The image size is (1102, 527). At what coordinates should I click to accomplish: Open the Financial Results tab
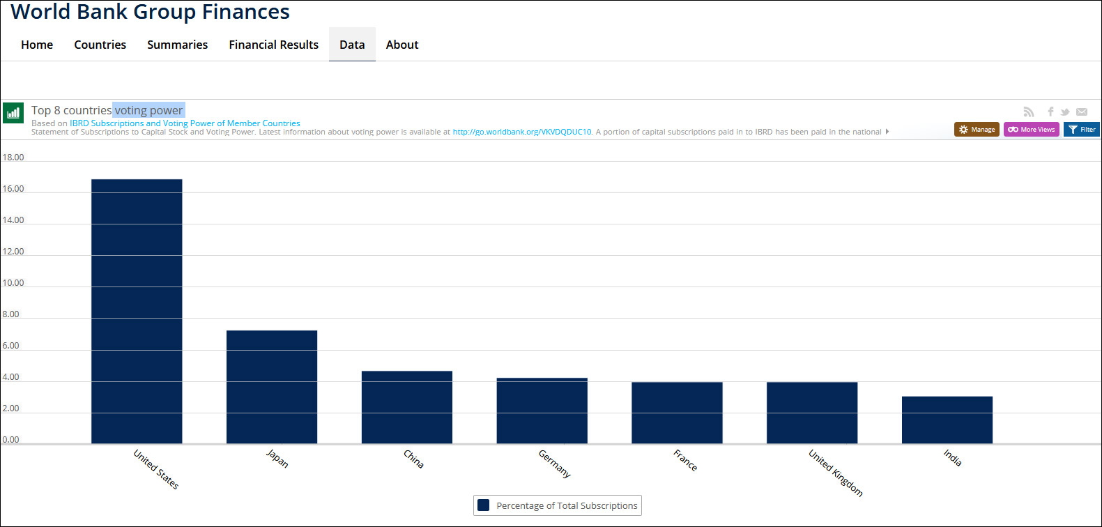274,45
